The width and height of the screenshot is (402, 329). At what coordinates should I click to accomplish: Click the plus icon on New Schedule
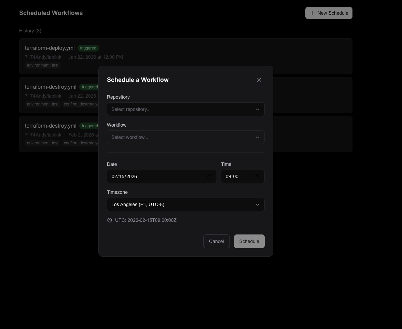pyautogui.click(x=312, y=13)
